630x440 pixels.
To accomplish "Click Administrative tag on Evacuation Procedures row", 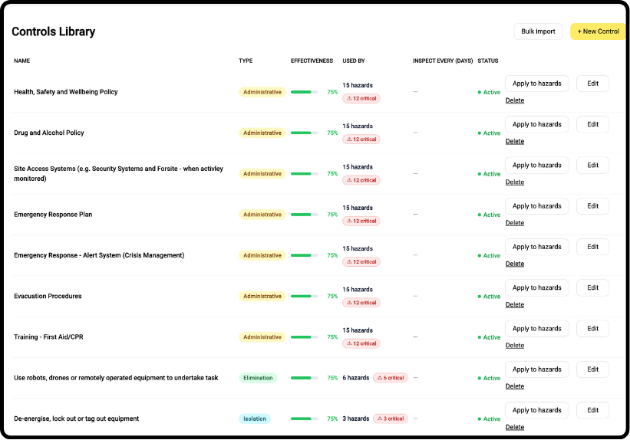I will [262, 297].
